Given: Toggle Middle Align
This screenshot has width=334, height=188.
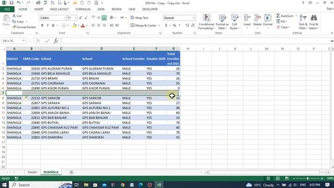Looking at the screenshot, I should coord(99,18).
